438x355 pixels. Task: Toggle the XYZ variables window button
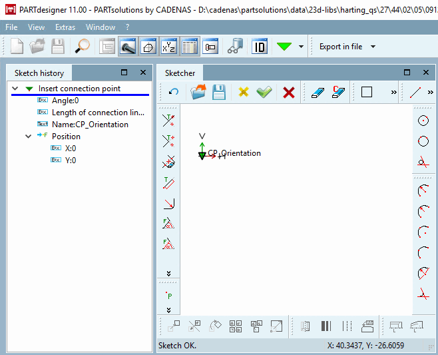click(x=169, y=46)
